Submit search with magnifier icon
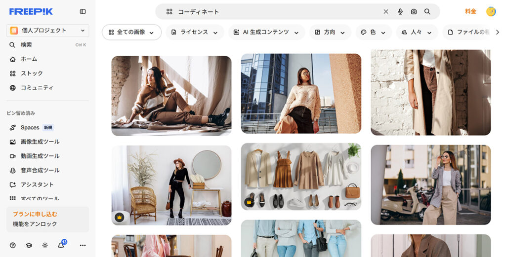506x257 pixels. [x=427, y=12]
